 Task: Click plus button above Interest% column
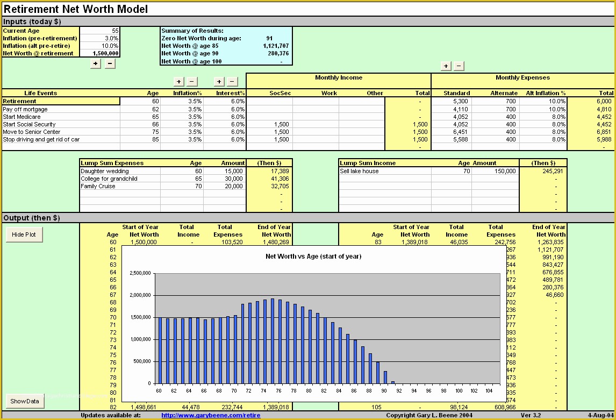tap(219, 82)
